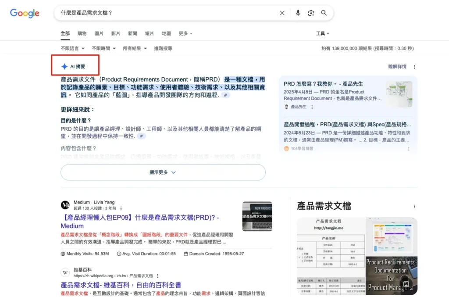Expand the 更多 search categories menu

tap(185, 33)
